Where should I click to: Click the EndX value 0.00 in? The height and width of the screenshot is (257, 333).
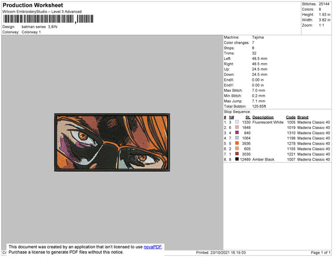(258, 80)
